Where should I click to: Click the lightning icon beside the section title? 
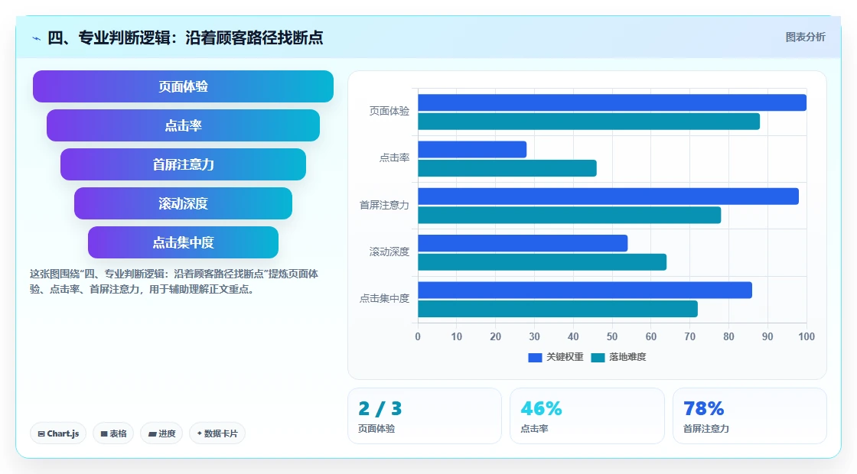37,38
